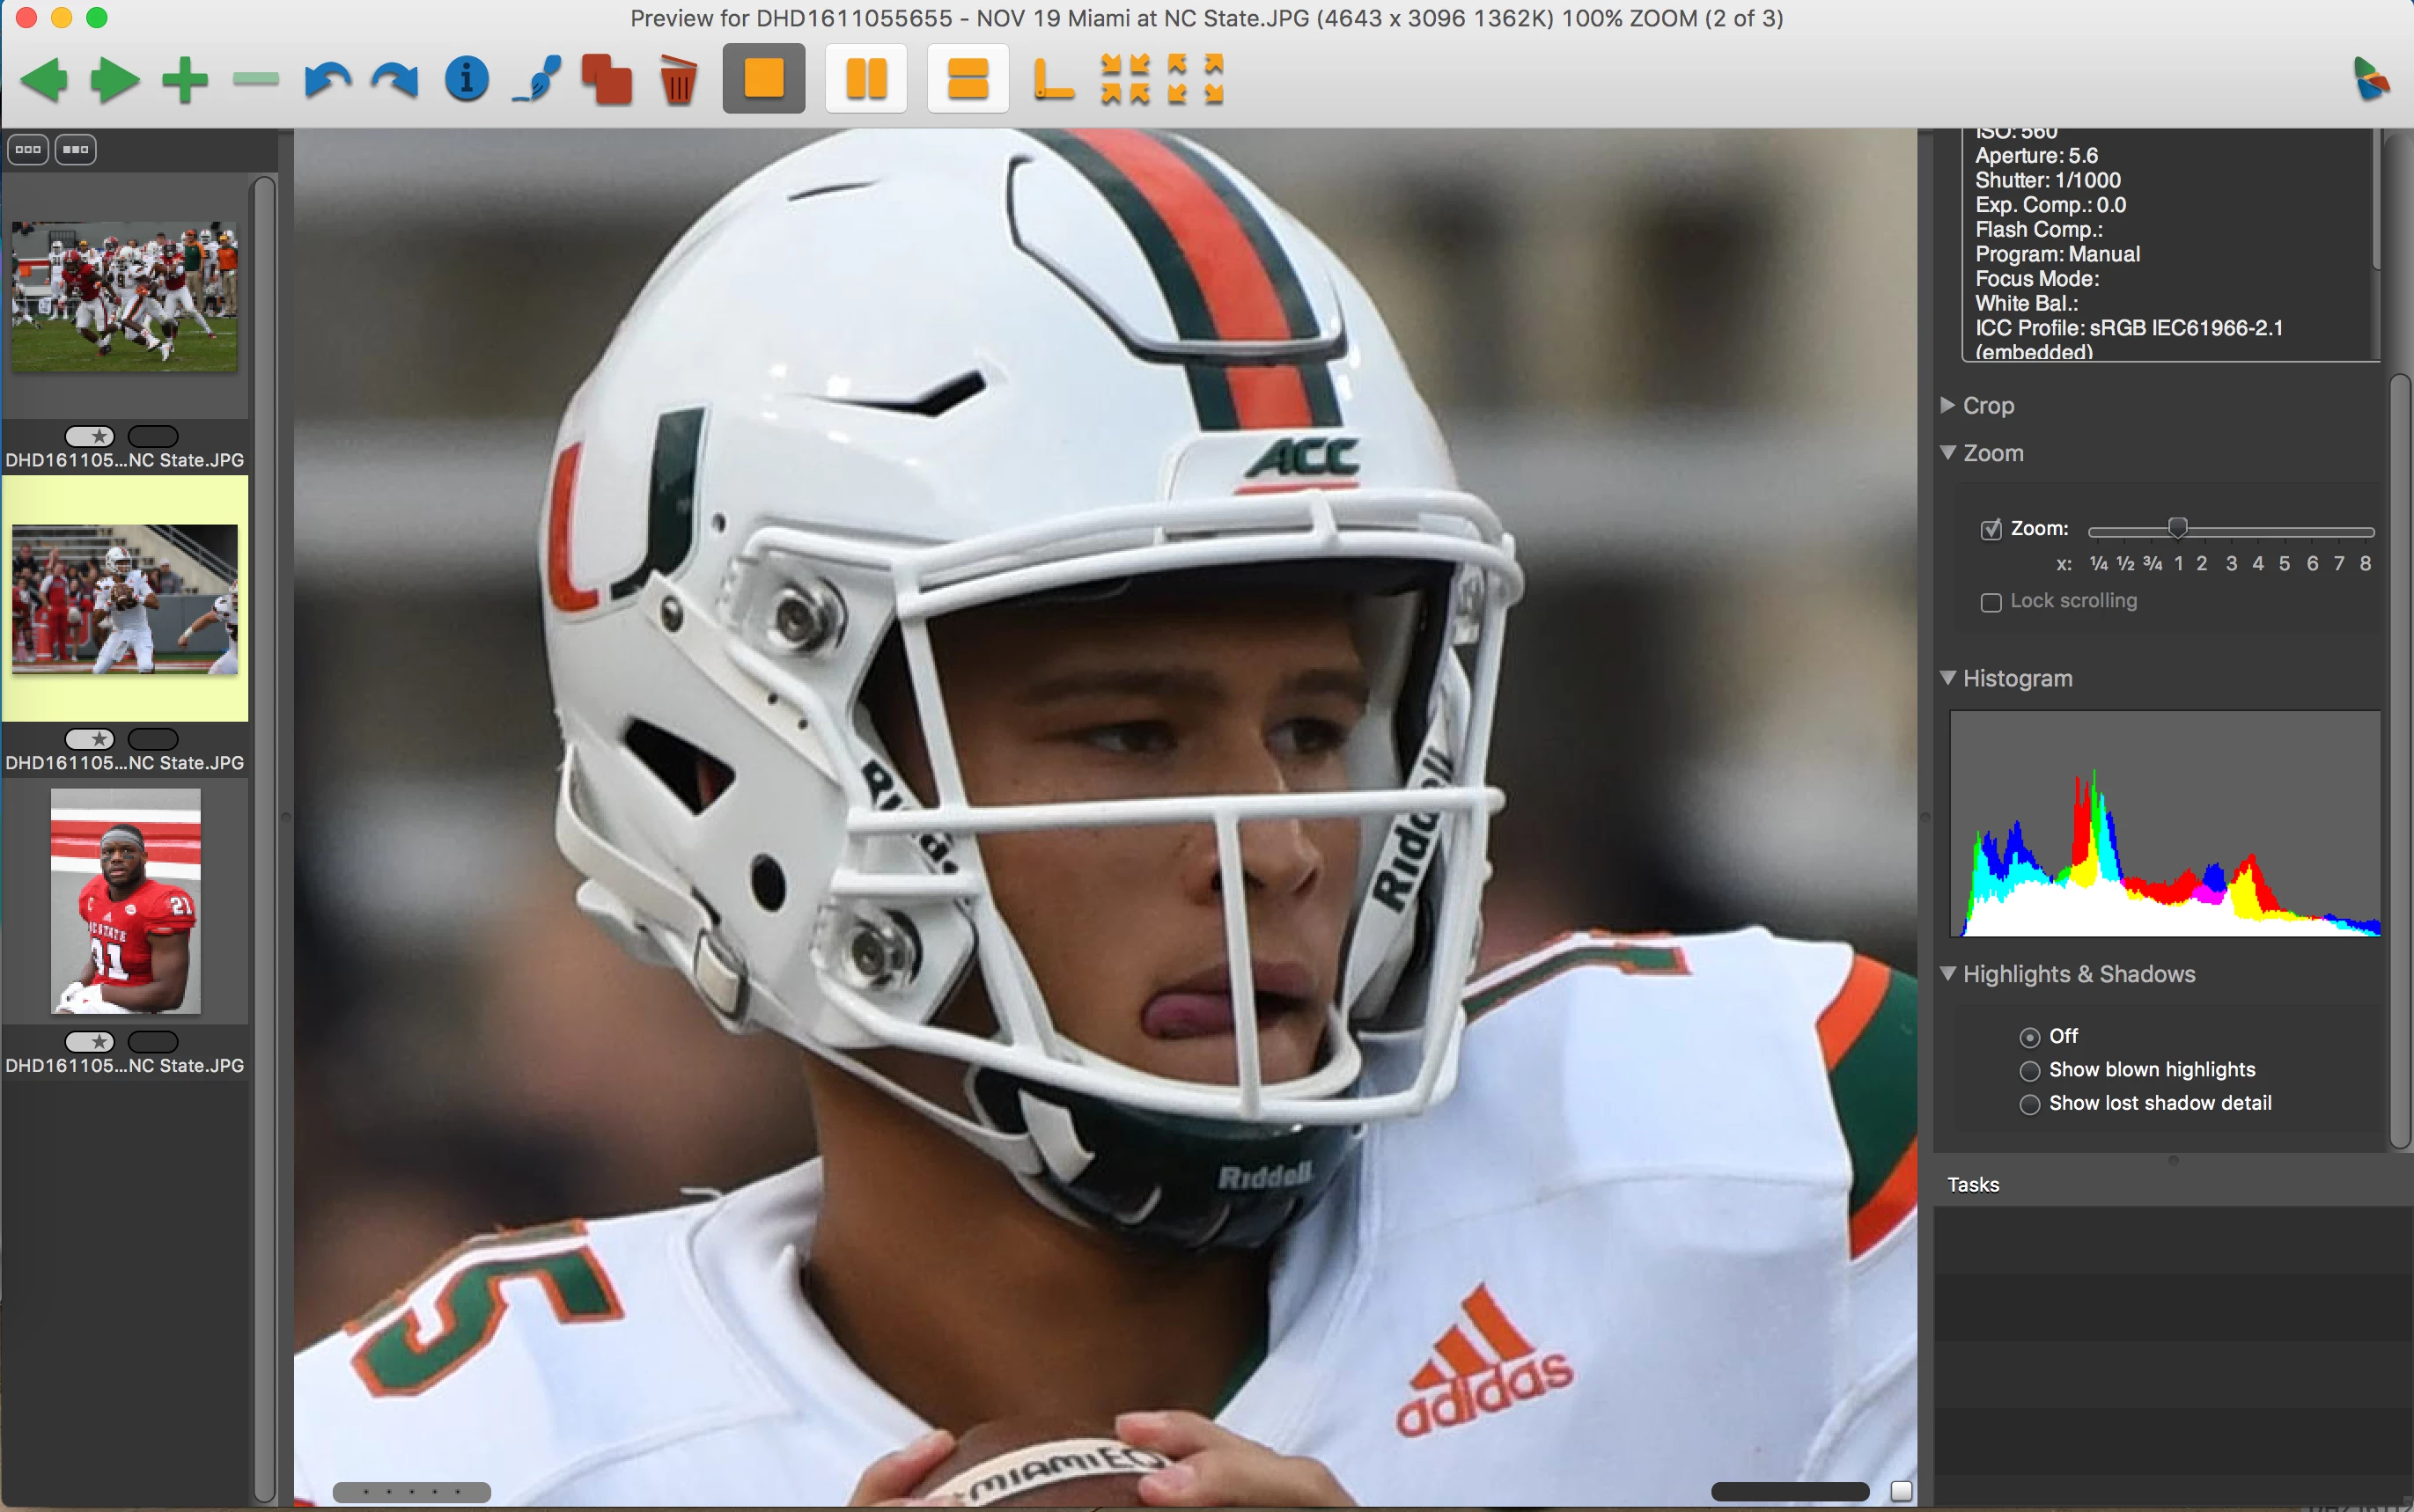Go to previous image with green left arrow
Viewport: 2414px width, 1512px height.
(44, 80)
